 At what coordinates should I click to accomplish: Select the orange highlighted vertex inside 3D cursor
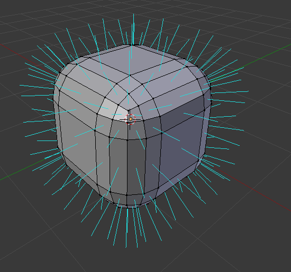coord(131,119)
